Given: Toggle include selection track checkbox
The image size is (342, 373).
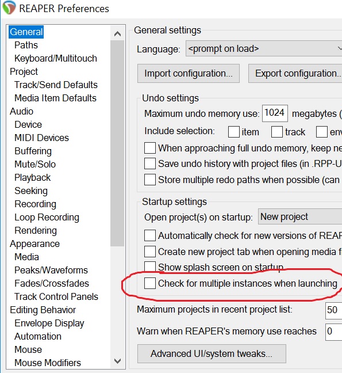Looking at the screenshot, I should 277,132.
